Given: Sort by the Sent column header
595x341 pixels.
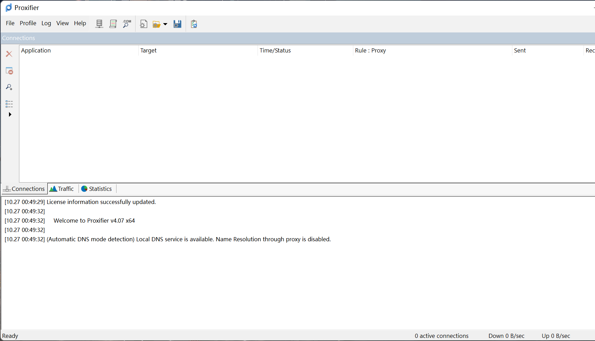Looking at the screenshot, I should point(548,50).
